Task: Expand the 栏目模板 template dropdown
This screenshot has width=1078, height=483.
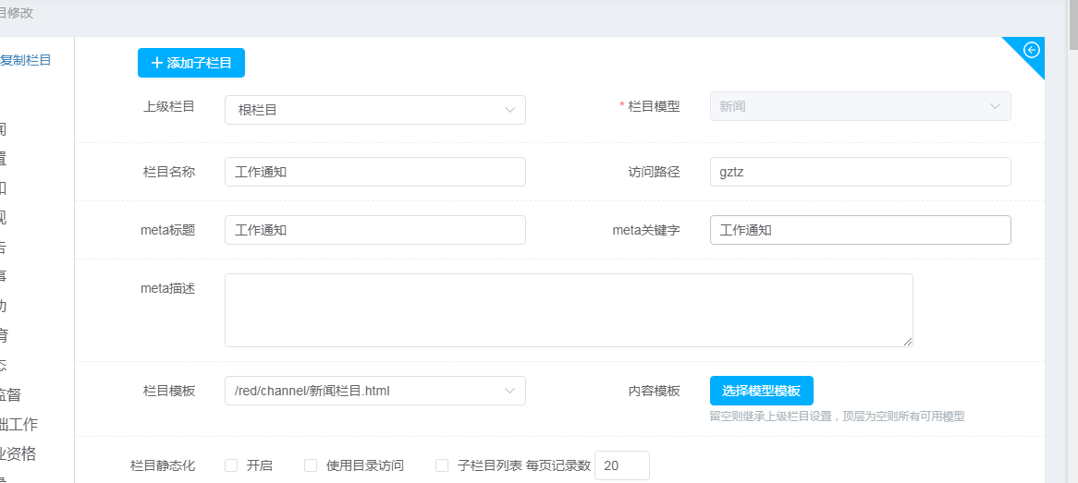Action: coord(374,391)
